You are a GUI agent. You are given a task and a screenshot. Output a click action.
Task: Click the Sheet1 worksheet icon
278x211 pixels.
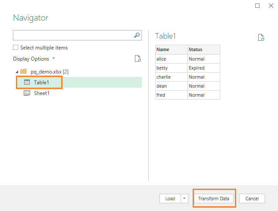click(x=27, y=93)
